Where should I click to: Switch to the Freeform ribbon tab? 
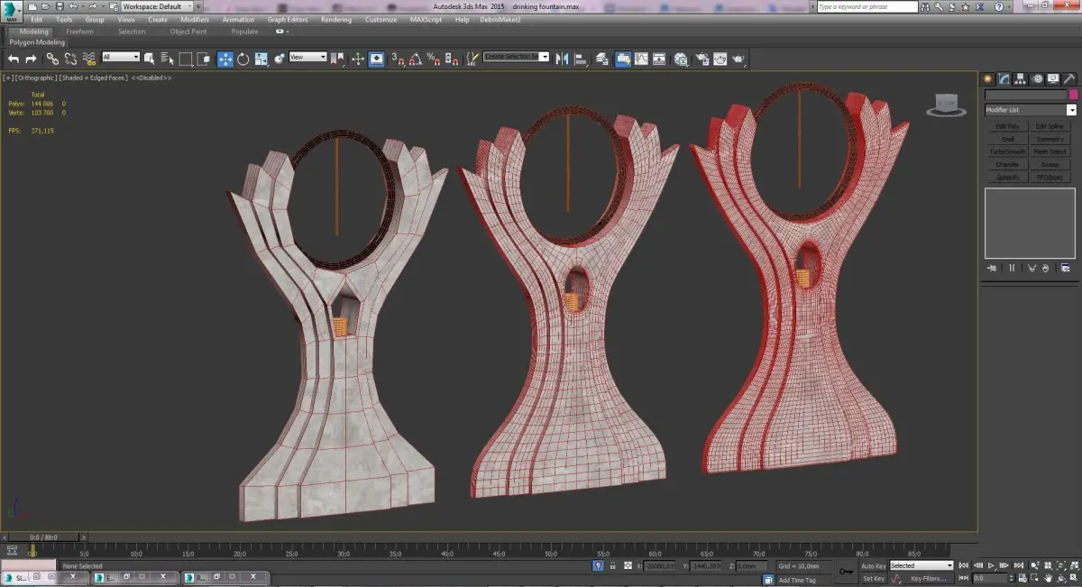tap(79, 32)
